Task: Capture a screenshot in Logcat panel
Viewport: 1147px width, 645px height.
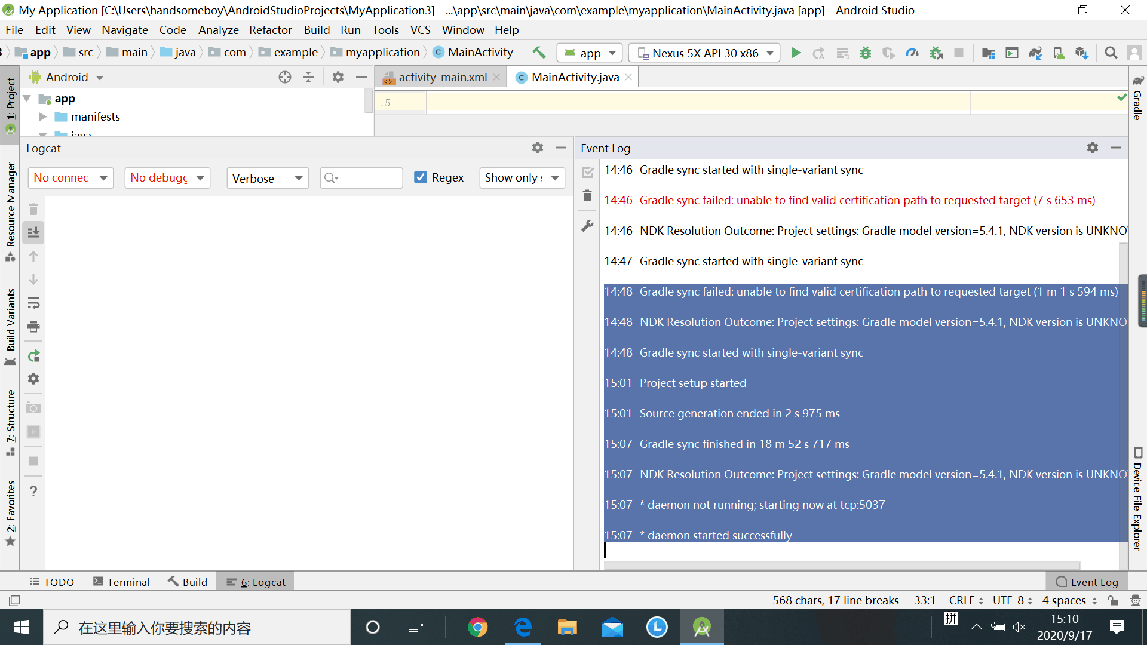Action: coord(33,408)
